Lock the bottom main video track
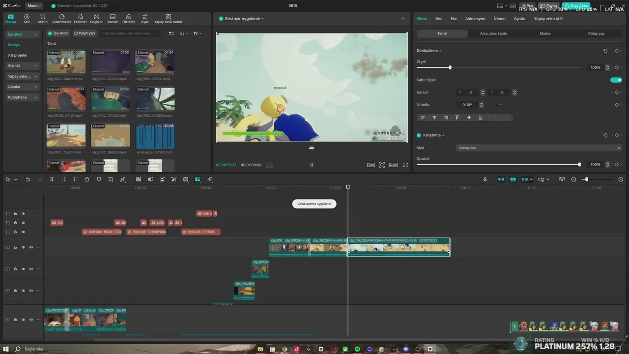 (x=15, y=320)
